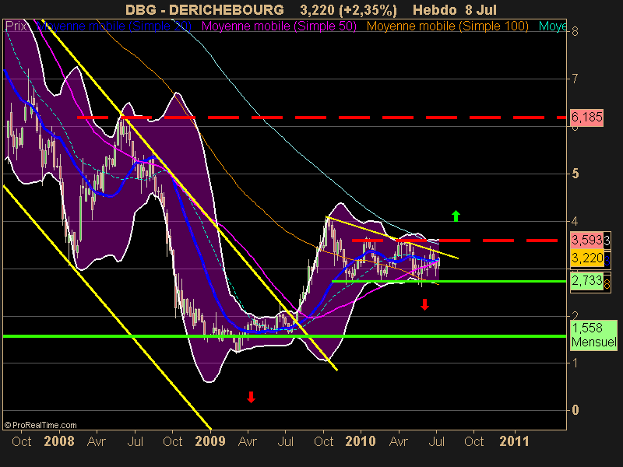Click the red down arrow below the 2,733 line
623x467 pixels.
[x=424, y=304]
